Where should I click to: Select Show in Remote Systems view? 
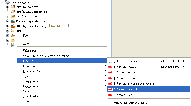point(62,56)
